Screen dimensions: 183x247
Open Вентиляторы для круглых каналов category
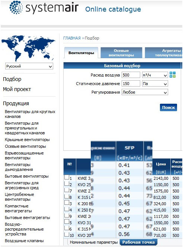pyautogui.click(x=30, y=114)
